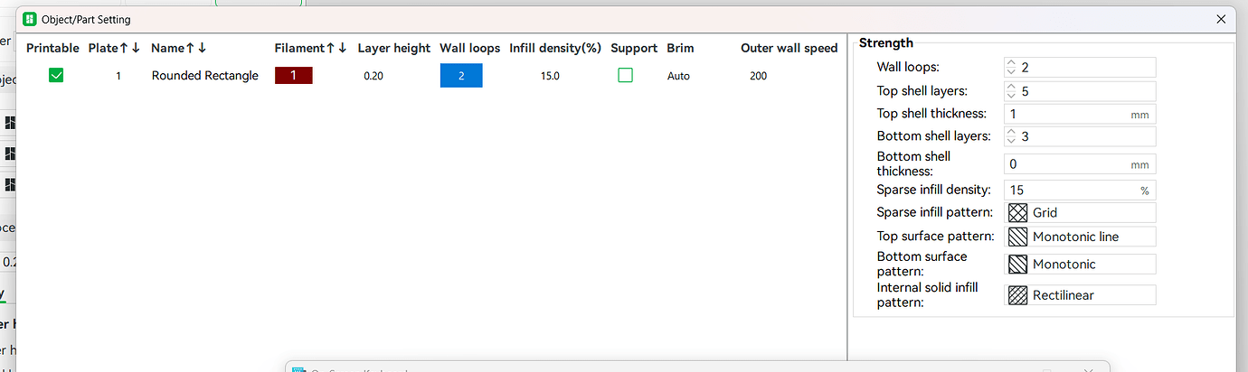Select the blue Wall loops cell
1248x372 pixels.
(461, 76)
